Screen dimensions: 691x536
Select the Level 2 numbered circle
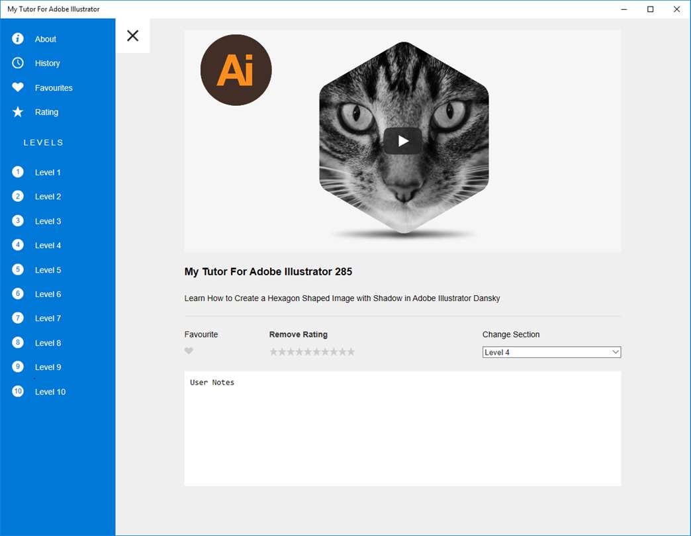pos(18,196)
